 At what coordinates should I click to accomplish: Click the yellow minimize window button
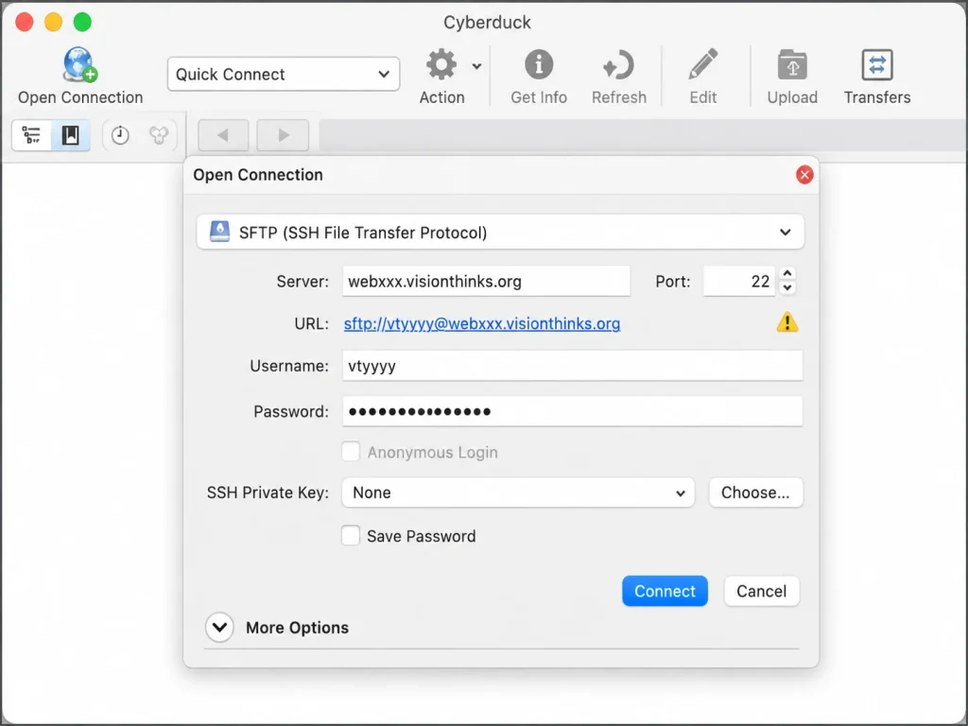pyautogui.click(x=53, y=22)
